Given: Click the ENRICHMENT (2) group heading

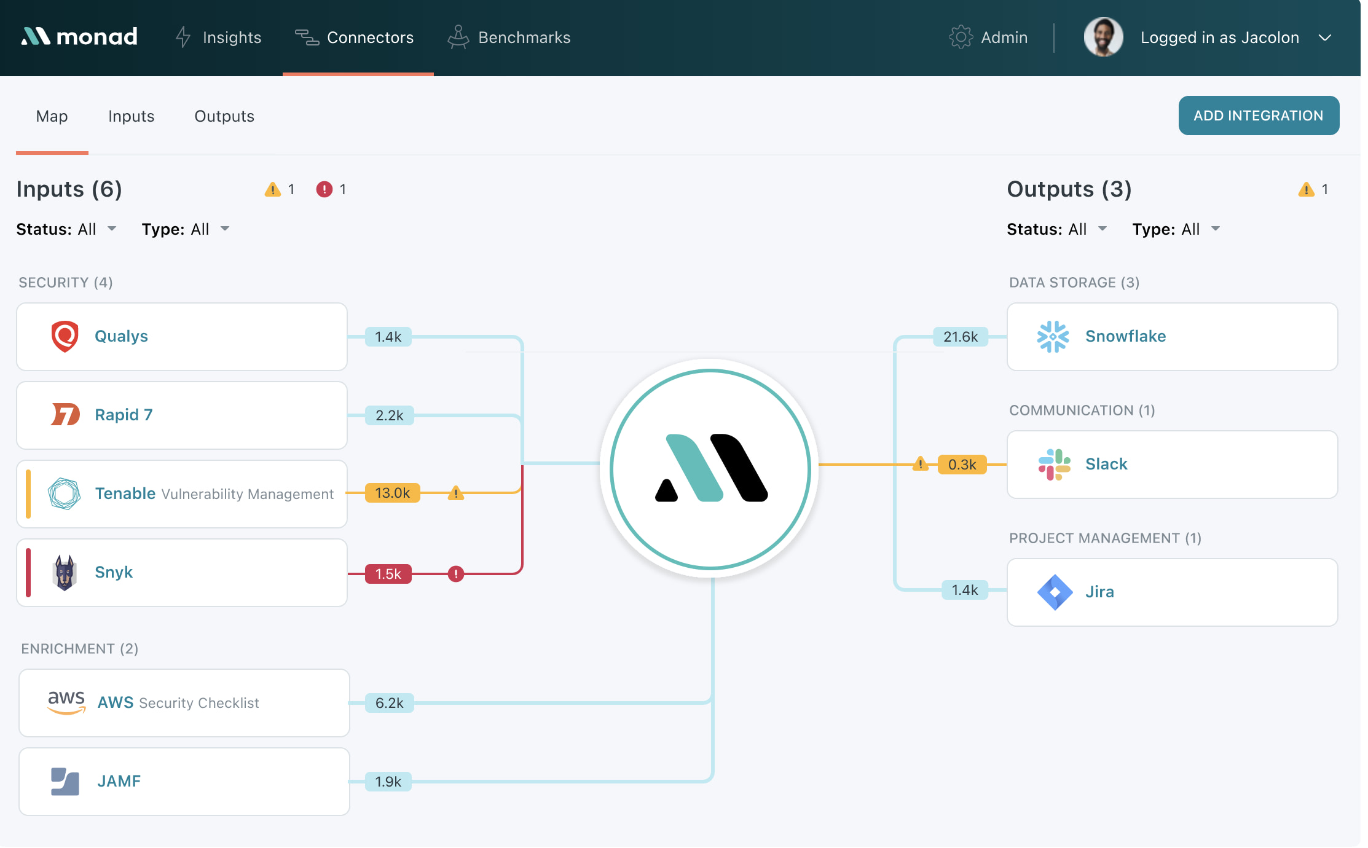Looking at the screenshot, I should 80,649.
